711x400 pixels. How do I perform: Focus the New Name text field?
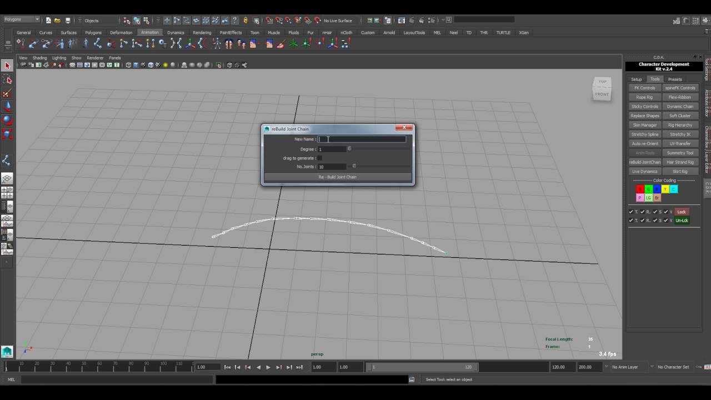pyautogui.click(x=362, y=139)
